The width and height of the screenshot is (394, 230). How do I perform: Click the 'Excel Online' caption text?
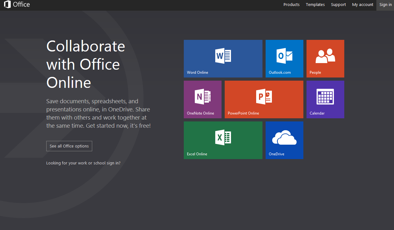click(x=197, y=154)
